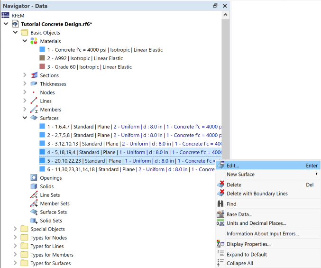Click the brown swatch of A992 material
This screenshot has width=321, height=268.
click(x=42, y=58)
